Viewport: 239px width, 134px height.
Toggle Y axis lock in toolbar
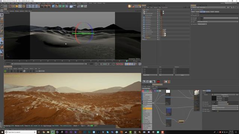31,6
